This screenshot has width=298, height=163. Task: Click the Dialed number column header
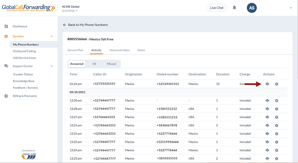click(167, 74)
